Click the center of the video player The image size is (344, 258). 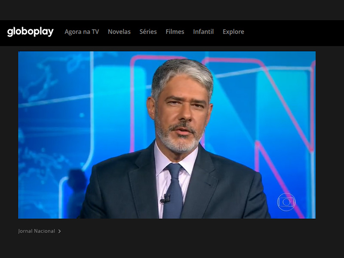tap(167, 135)
